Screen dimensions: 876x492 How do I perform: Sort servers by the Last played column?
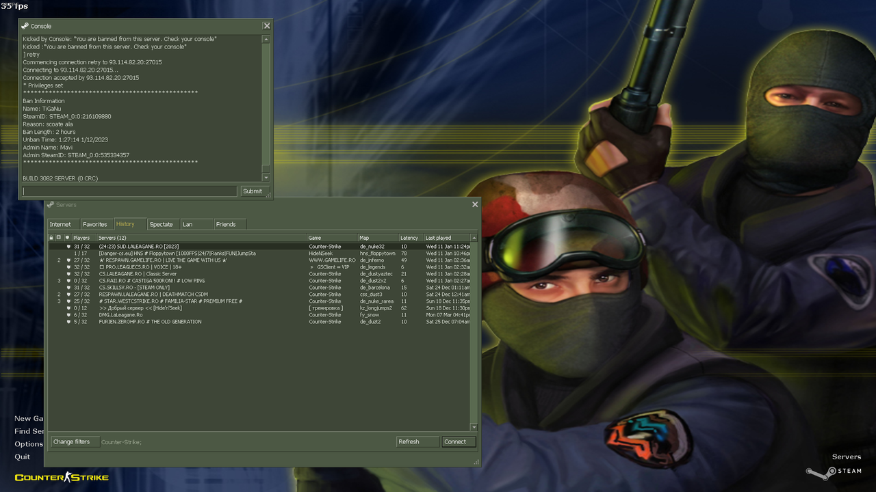(x=446, y=238)
